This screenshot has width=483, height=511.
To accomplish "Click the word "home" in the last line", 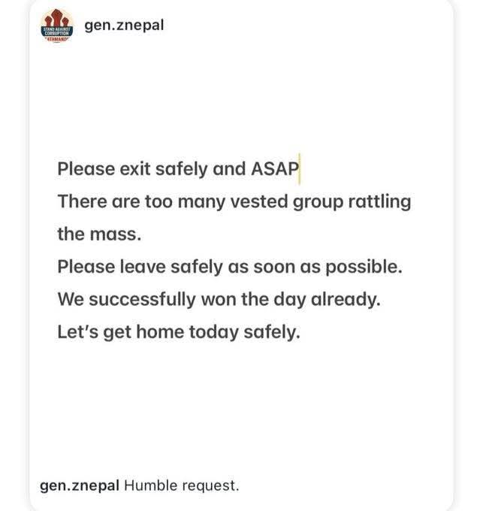I will coord(146,331).
